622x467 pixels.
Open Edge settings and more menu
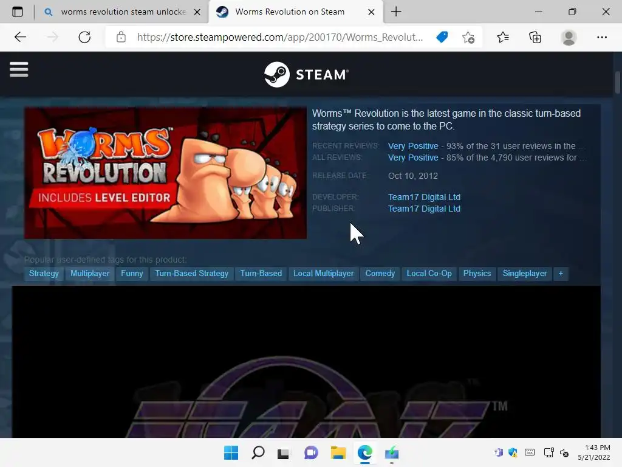tap(602, 37)
